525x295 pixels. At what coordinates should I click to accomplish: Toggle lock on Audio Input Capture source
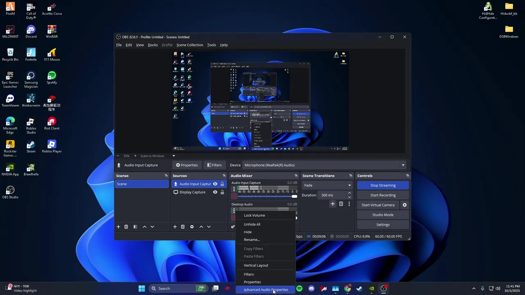point(222,184)
